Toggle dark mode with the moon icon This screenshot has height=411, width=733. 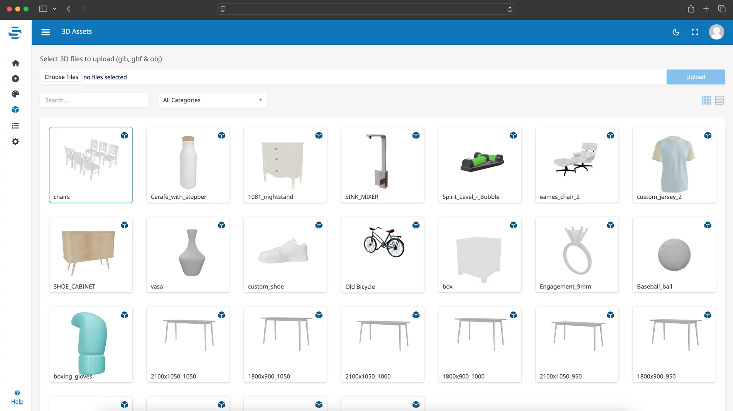[676, 32]
